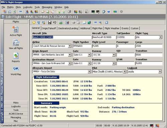Viewport: 167px width, 128px height.
Task: Click the Pilots sidebar button
Action: click(x=16, y=103)
